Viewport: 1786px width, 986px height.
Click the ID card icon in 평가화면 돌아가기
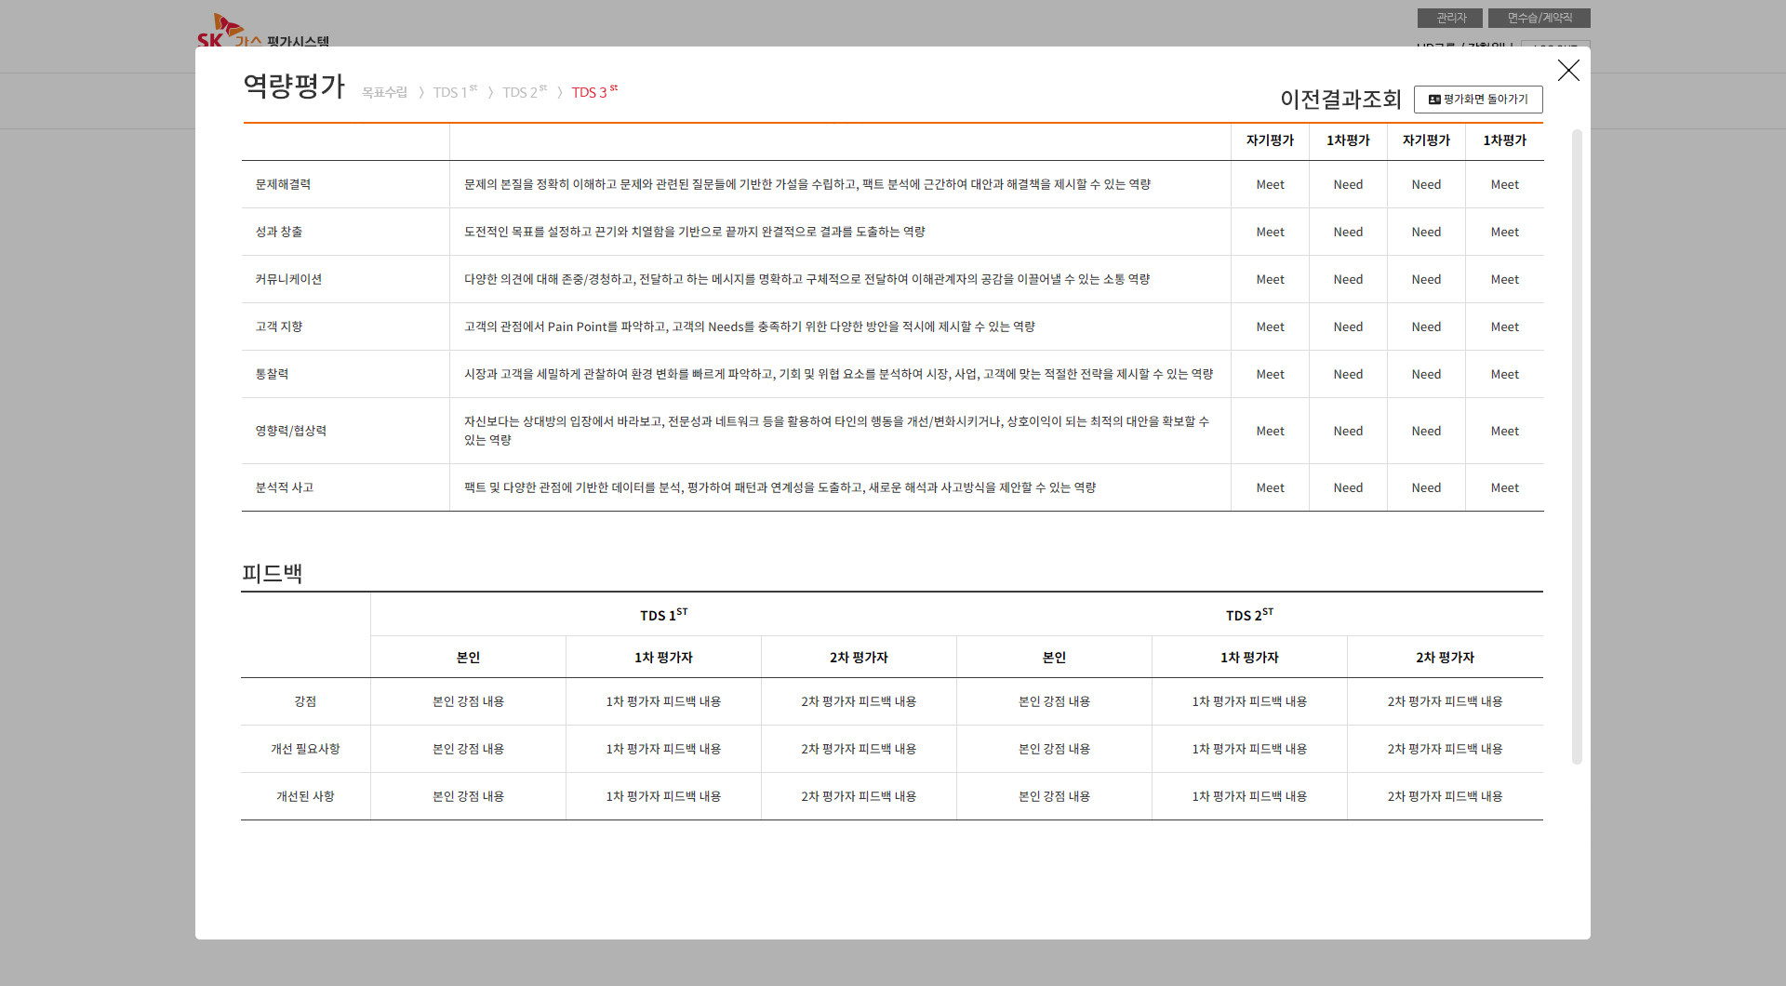pyautogui.click(x=1434, y=100)
